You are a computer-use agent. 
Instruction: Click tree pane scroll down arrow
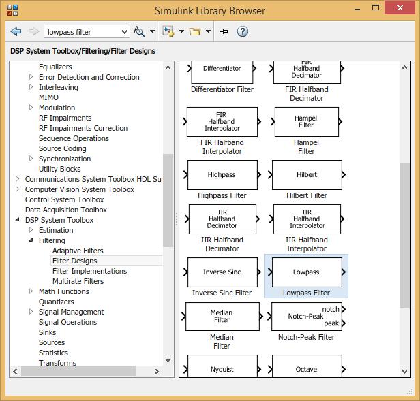pyautogui.click(x=168, y=359)
